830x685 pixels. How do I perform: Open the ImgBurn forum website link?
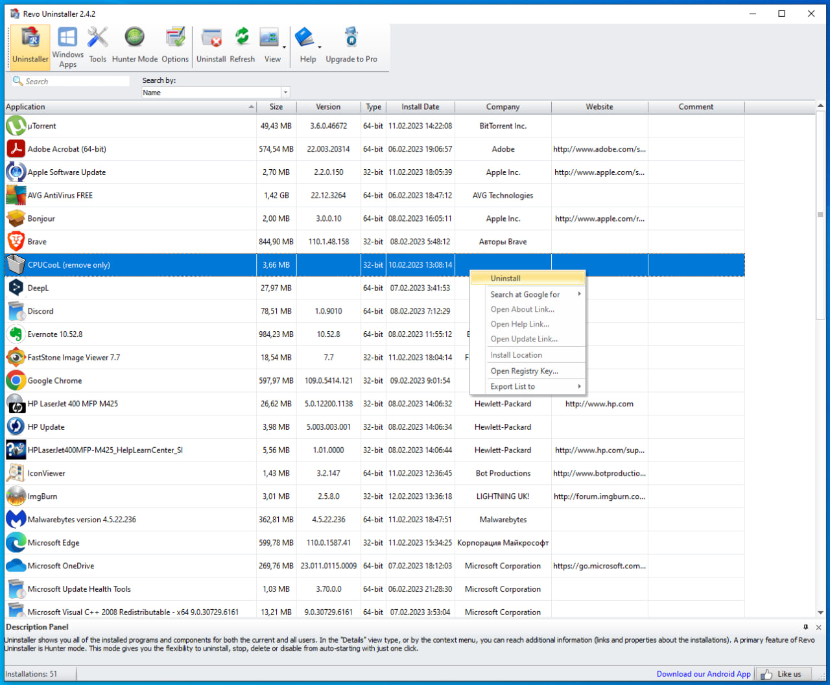pos(599,496)
